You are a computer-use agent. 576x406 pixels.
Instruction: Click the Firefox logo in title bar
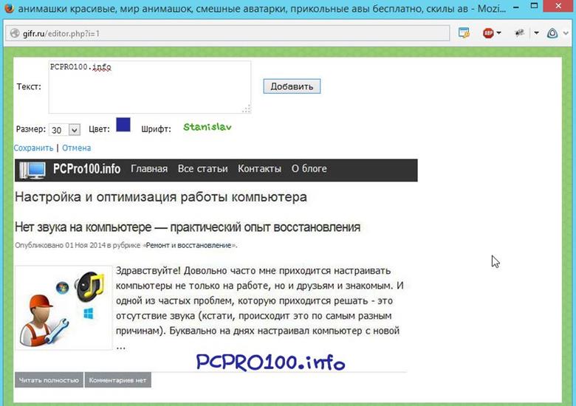(8, 9)
